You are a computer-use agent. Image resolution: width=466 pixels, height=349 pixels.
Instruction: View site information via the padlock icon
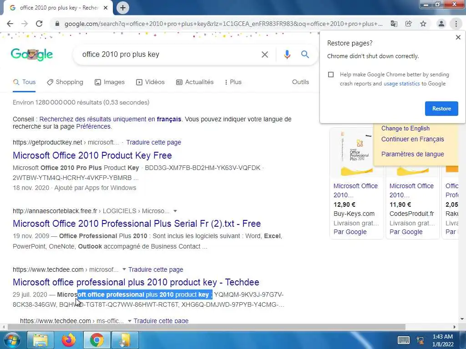(57, 24)
